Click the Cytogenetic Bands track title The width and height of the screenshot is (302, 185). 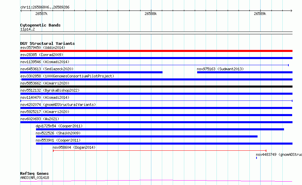pyautogui.click(x=40, y=25)
